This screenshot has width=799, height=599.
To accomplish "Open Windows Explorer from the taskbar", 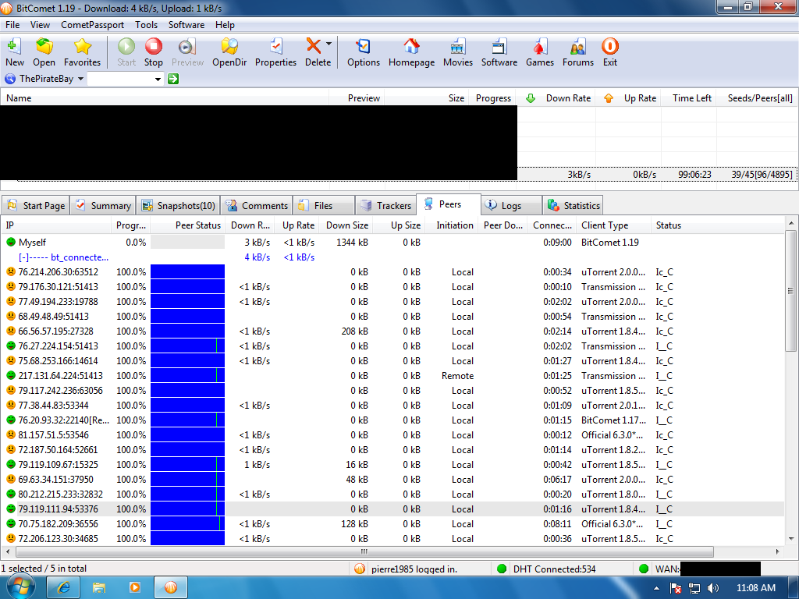I will 99,588.
